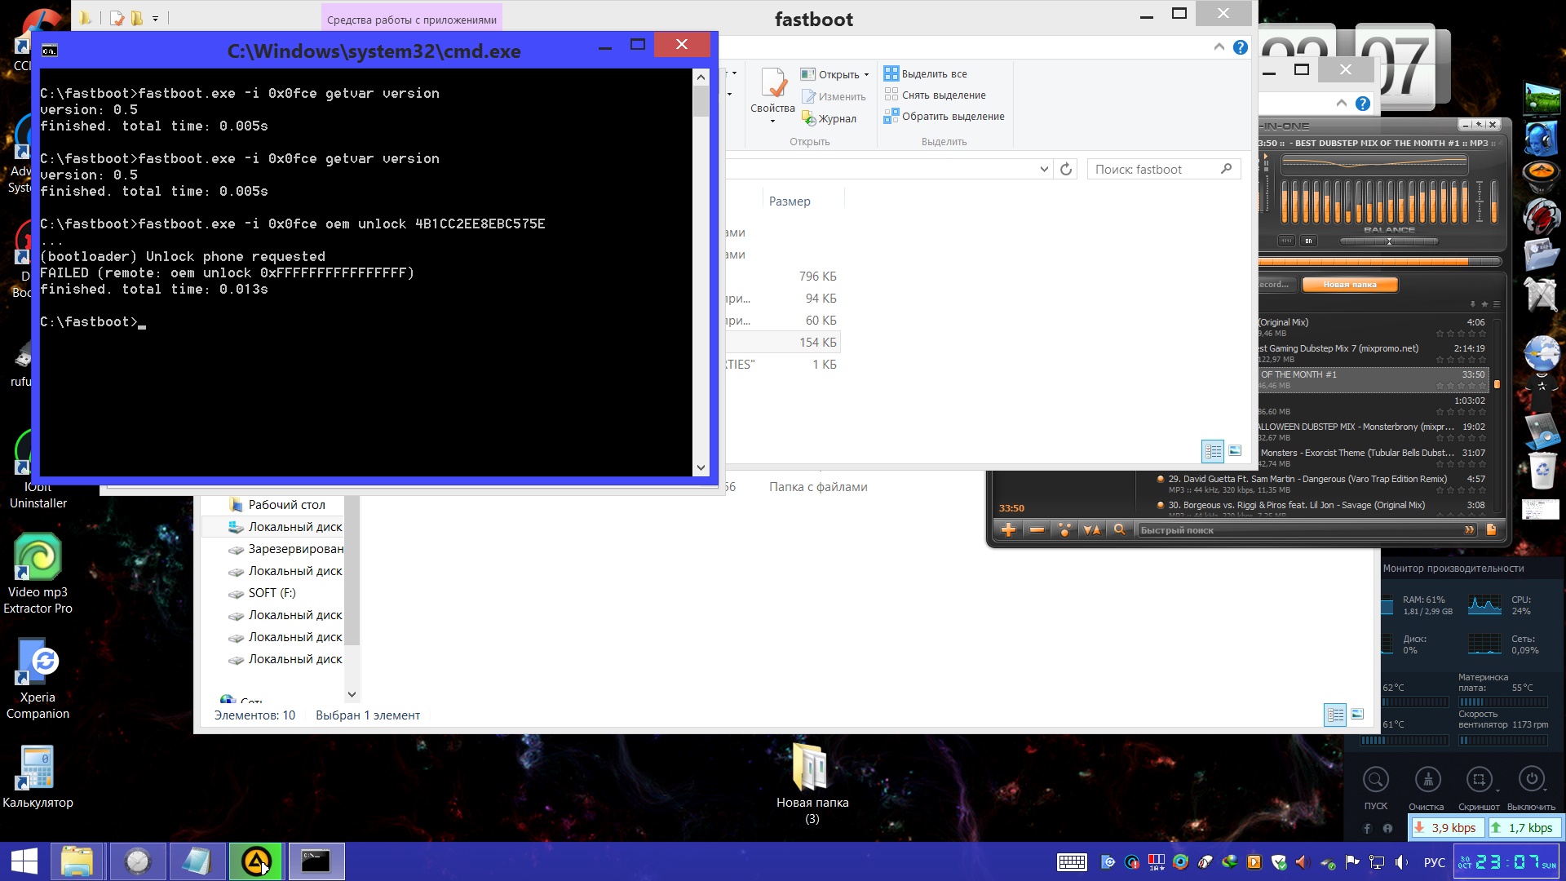1566x881 pixels.
Task: Adjust the AIMP Balance slider
Action: tap(1389, 241)
